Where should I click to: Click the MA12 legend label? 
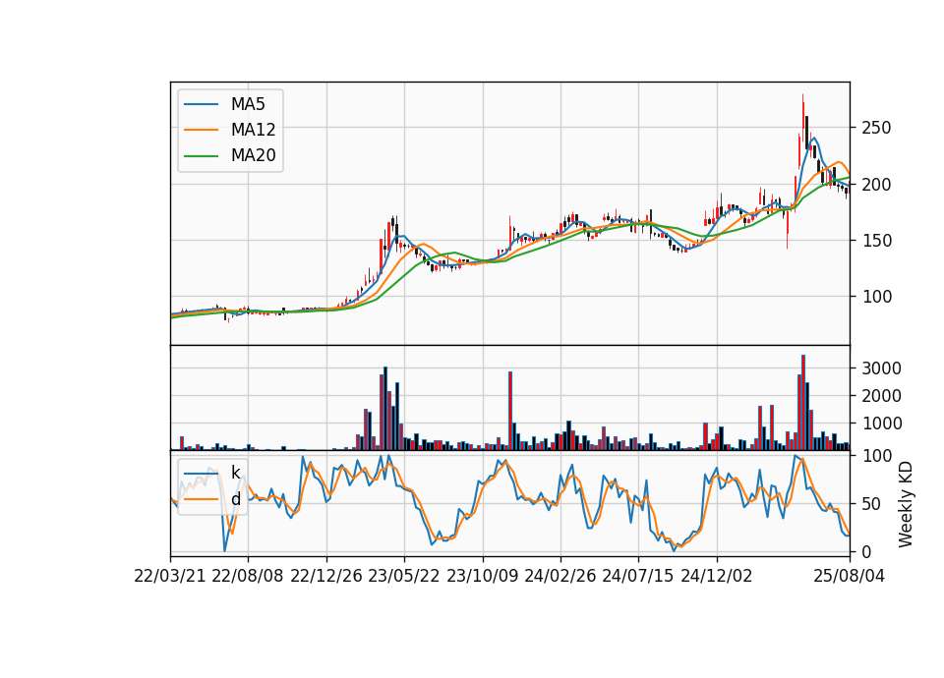[253, 130]
